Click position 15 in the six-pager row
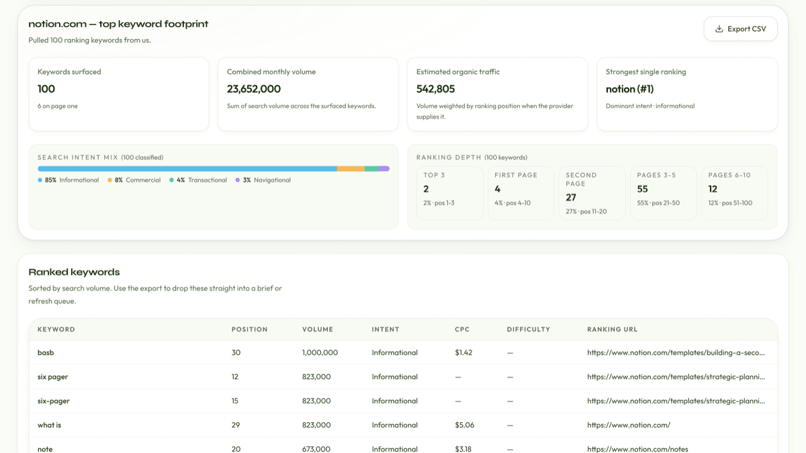The width and height of the screenshot is (806, 453). 235,401
